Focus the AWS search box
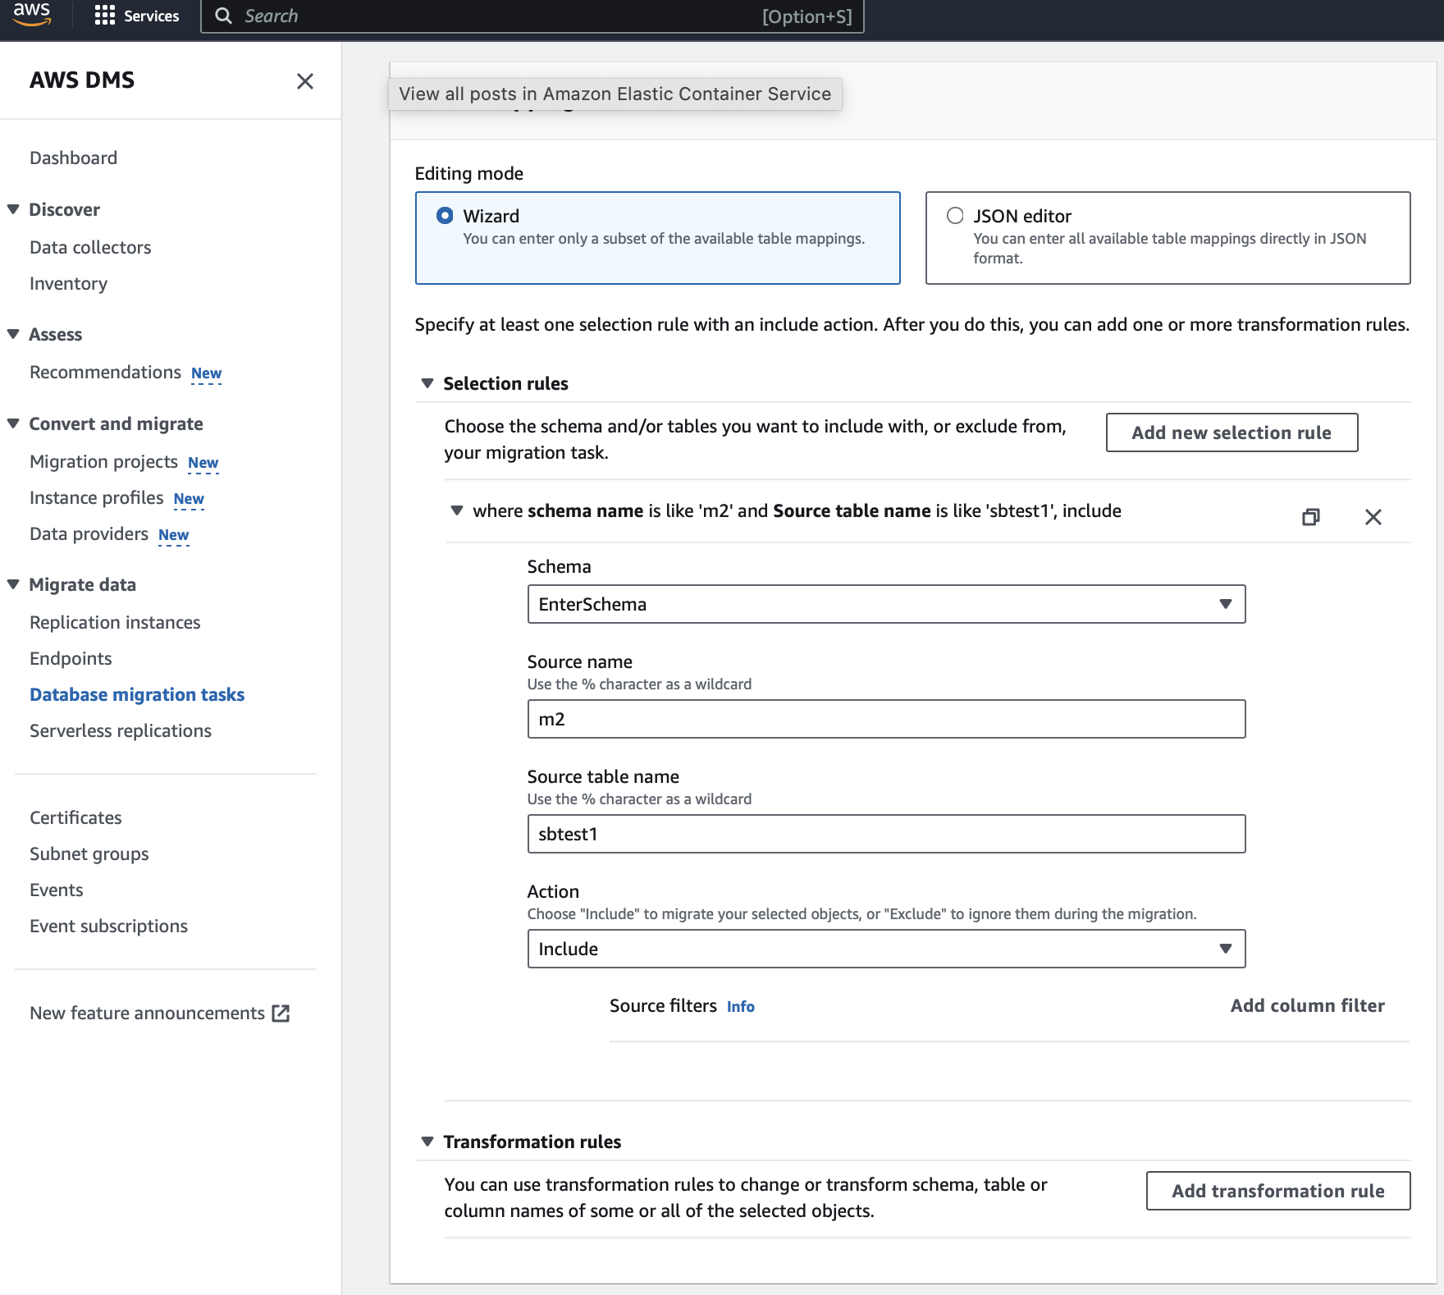Screen dimensions: 1444x1295 [x=532, y=16]
